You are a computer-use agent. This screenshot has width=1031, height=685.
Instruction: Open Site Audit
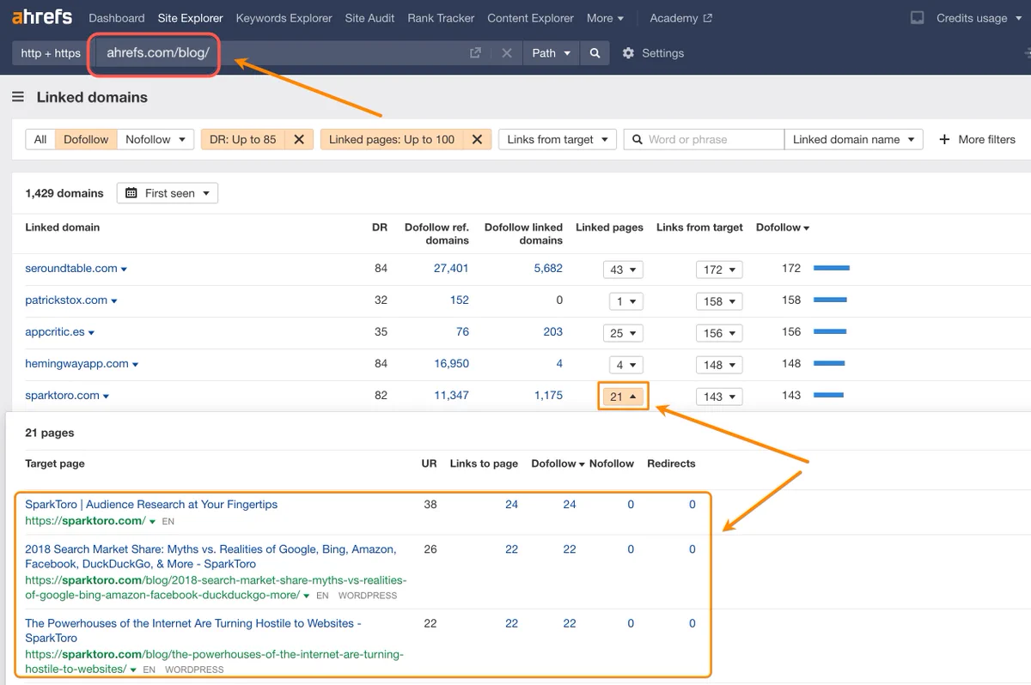(369, 17)
